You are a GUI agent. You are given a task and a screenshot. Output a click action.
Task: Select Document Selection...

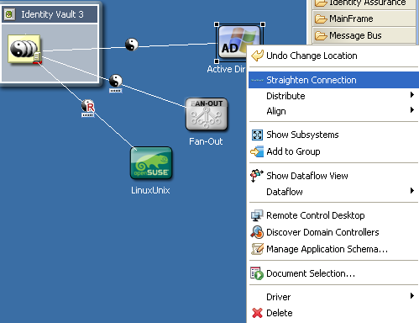[333, 273]
